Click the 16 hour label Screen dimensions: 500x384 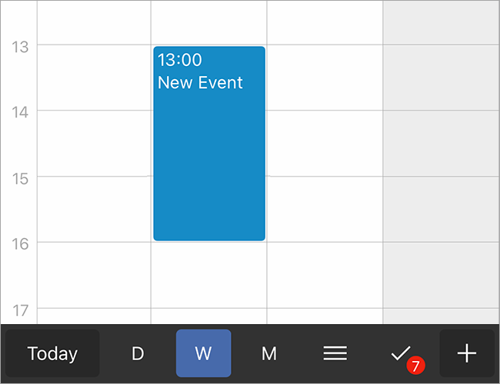point(20,244)
